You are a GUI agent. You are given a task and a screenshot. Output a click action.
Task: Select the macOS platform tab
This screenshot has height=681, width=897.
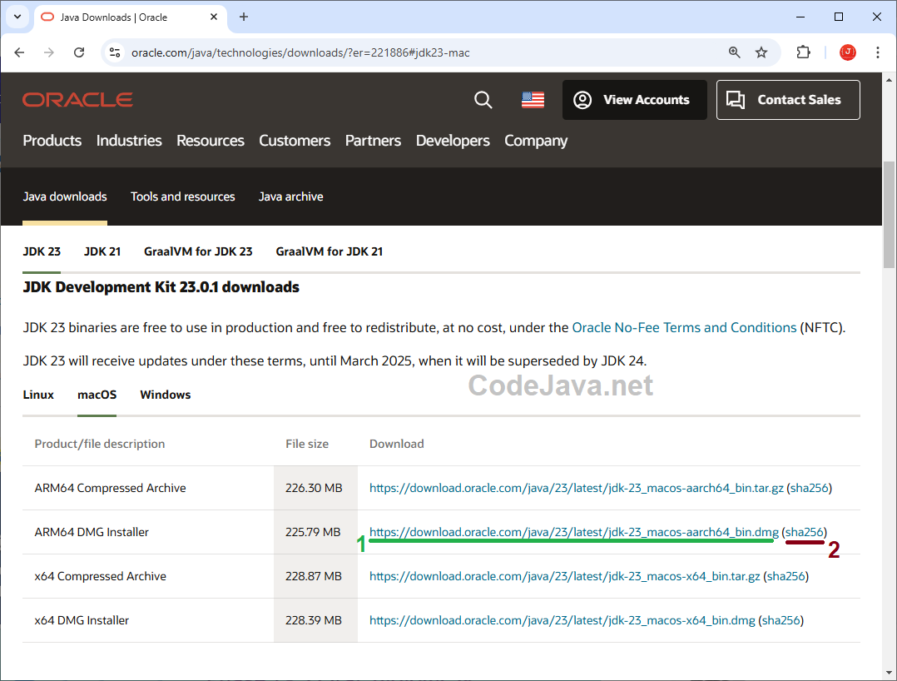(97, 395)
